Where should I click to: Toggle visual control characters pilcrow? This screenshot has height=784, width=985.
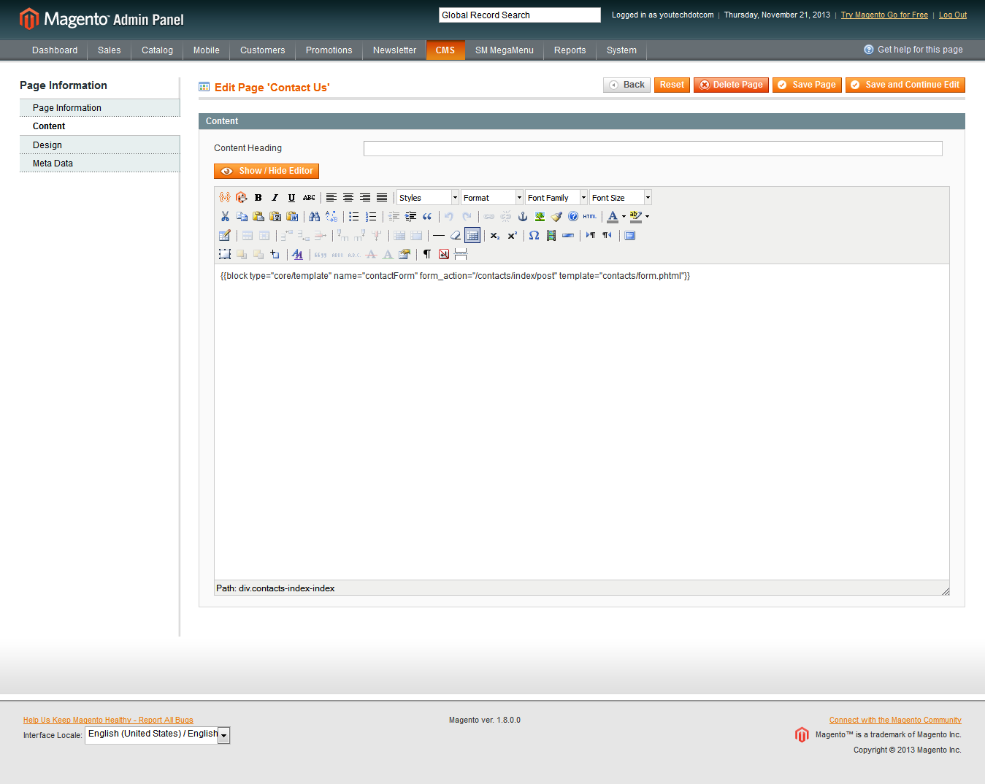(x=426, y=254)
